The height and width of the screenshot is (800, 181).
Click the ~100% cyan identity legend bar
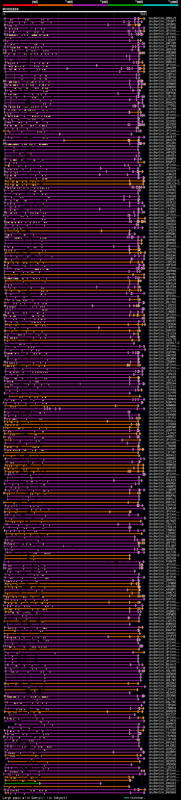click(x=161, y=5)
